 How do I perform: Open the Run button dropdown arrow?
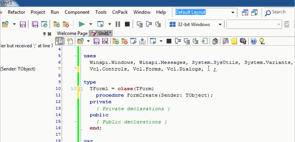point(91,24)
